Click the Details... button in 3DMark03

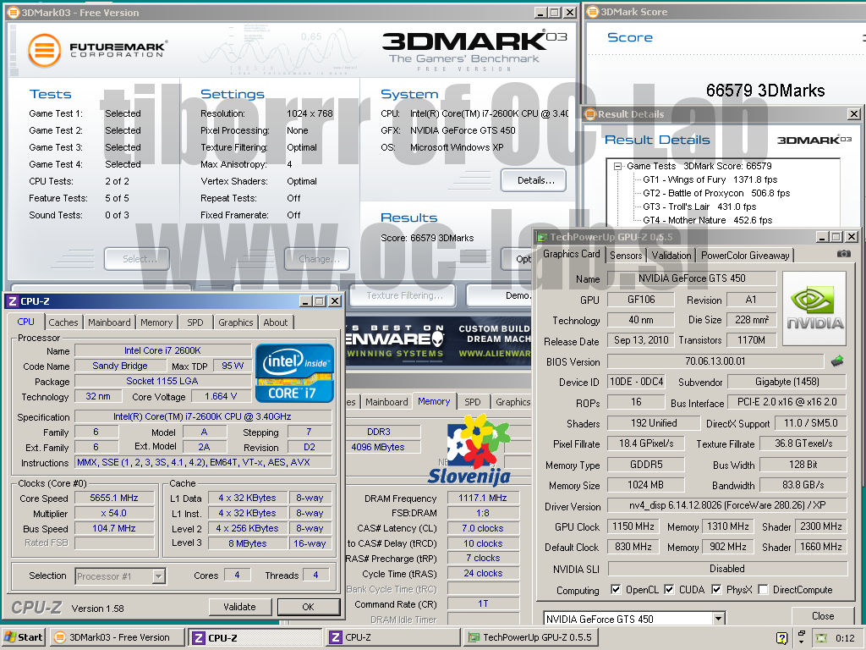click(534, 180)
